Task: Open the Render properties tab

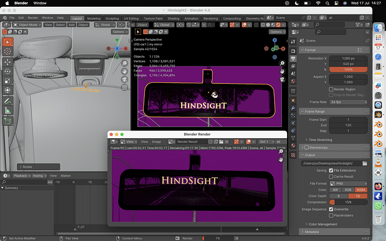Action: (293, 51)
